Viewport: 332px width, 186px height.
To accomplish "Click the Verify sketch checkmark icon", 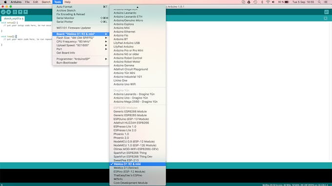I will (x=3, y=12).
